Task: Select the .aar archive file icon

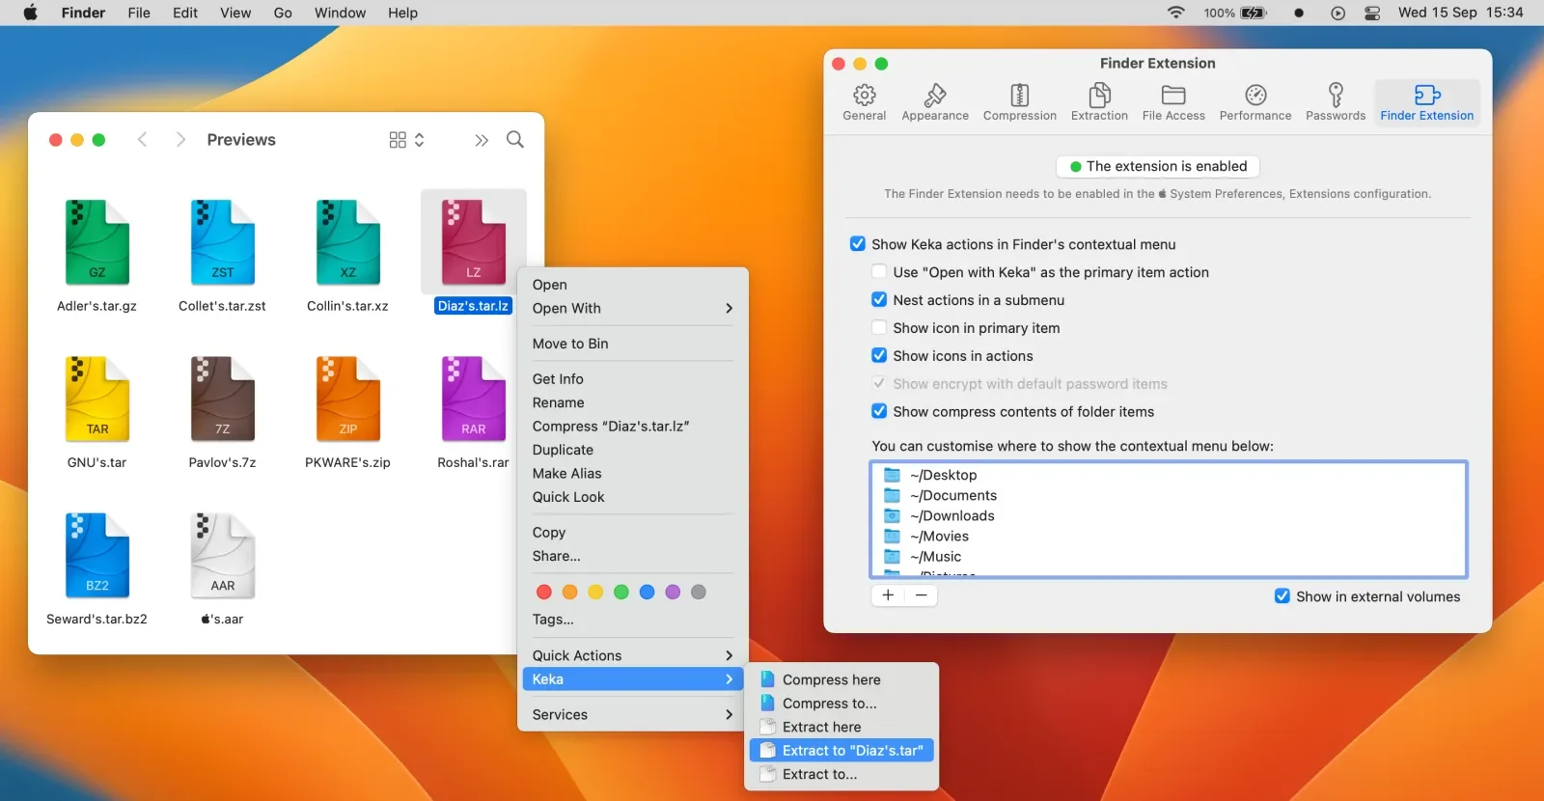Action: (x=223, y=555)
